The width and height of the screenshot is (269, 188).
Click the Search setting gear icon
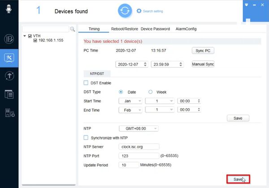pos(139,11)
